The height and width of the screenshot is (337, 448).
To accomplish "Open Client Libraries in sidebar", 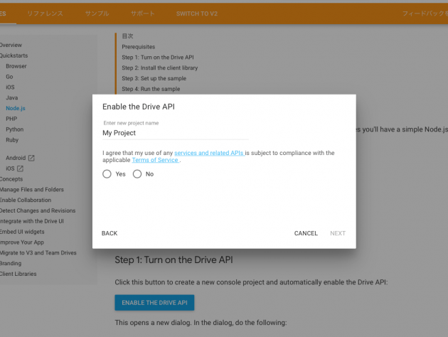I will (x=18, y=274).
